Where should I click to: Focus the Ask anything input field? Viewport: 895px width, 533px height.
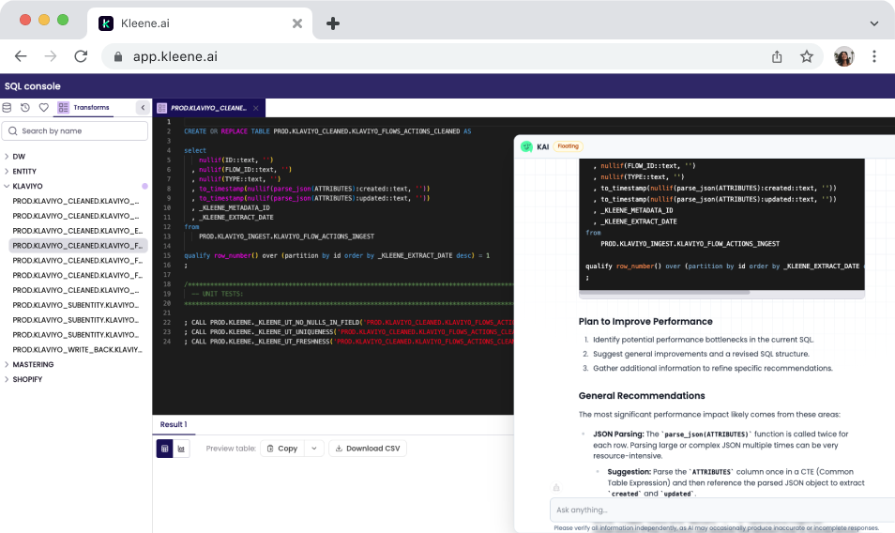[x=722, y=510]
